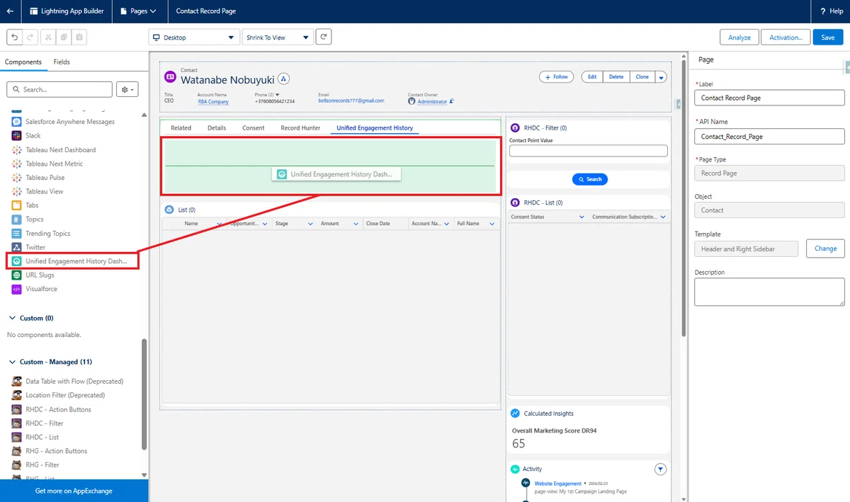Click the Copy icon in toolbar
The image size is (850, 502).
click(64, 37)
